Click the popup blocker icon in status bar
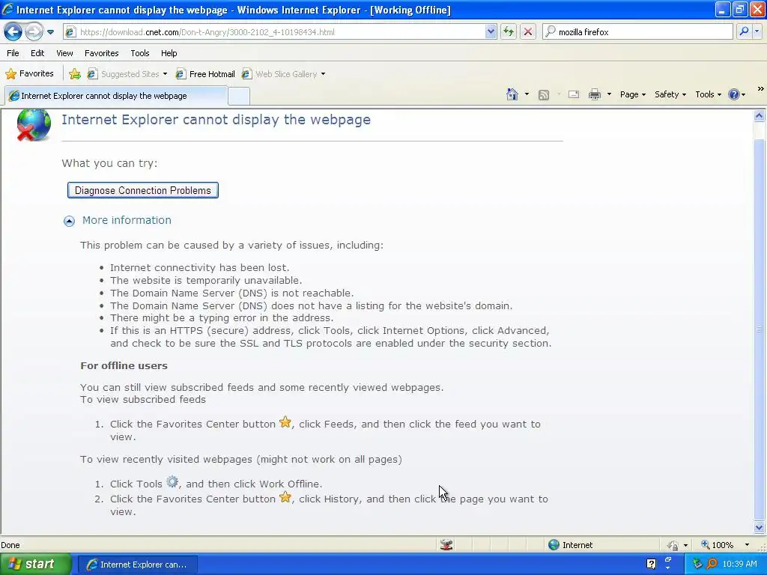The image size is (767, 575). [x=446, y=545]
